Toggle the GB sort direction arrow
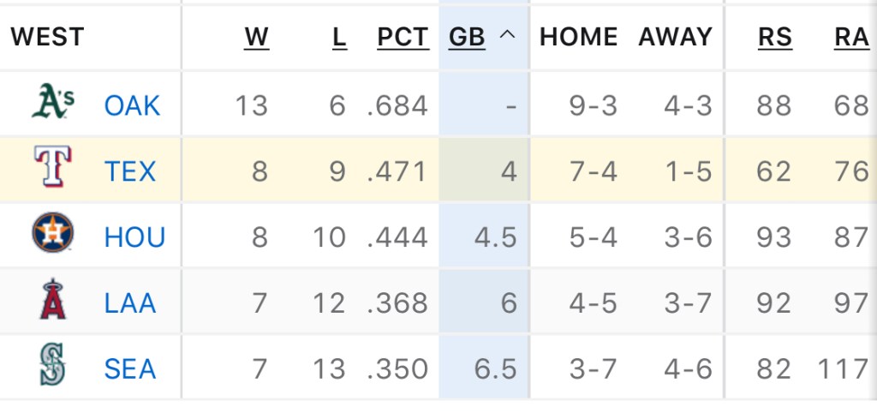The image size is (877, 413). click(507, 36)
